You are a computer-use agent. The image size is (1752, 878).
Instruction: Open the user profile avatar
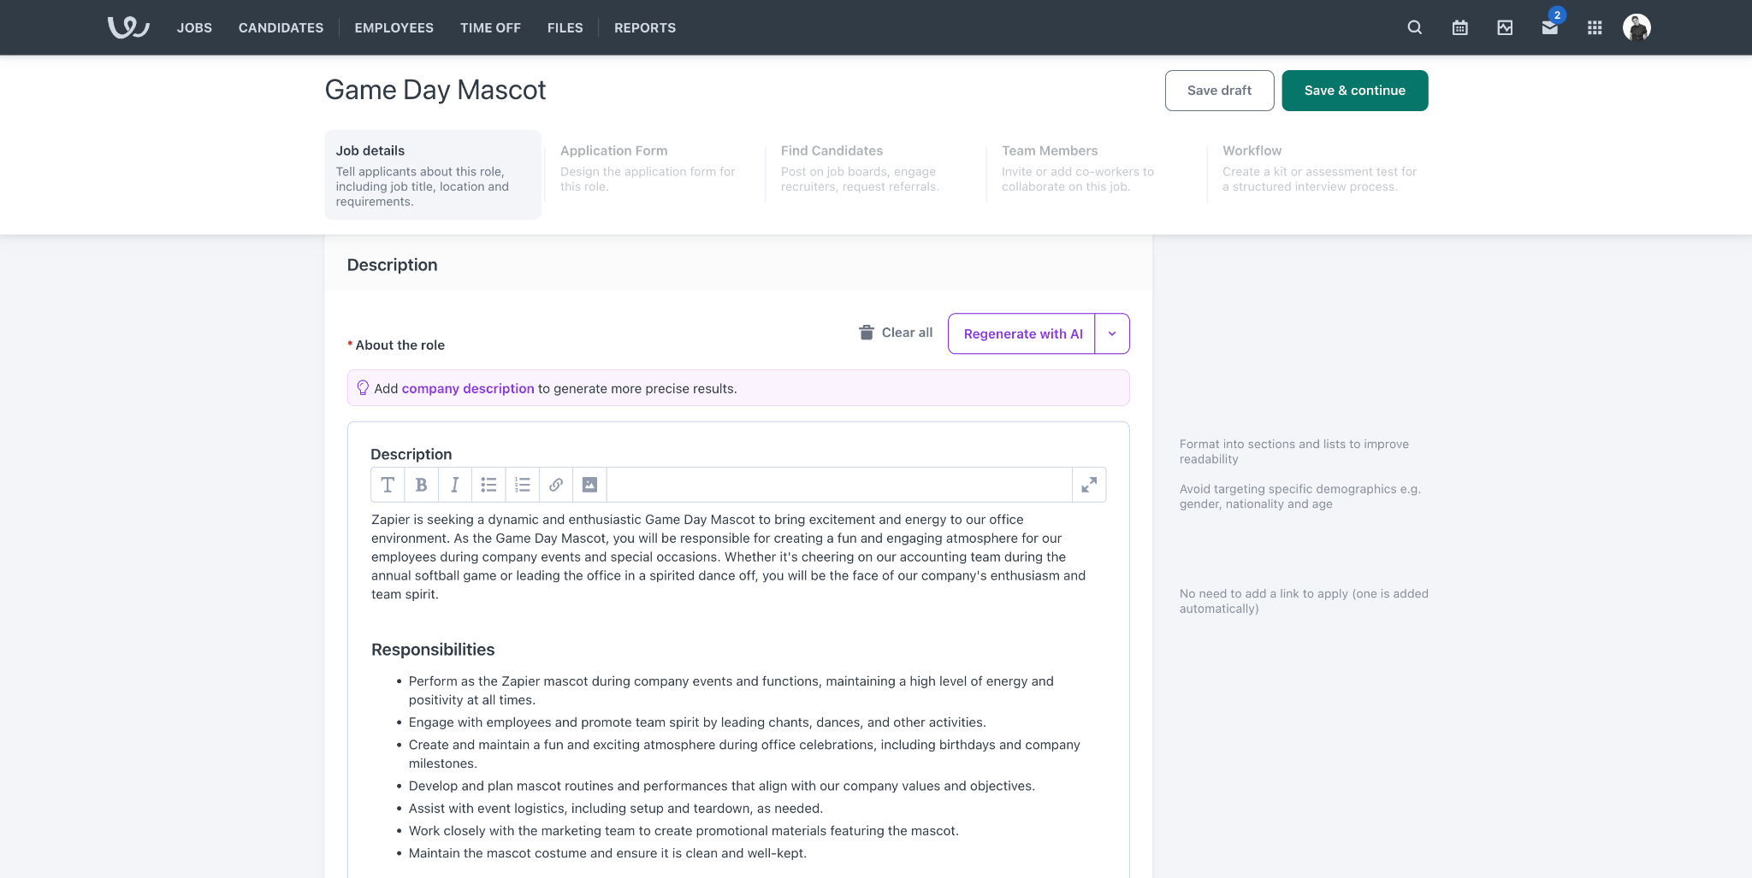(x=1637, y=27)
